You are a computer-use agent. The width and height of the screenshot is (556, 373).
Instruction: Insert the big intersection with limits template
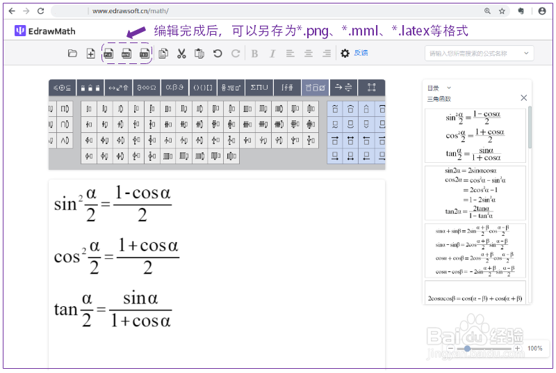[65, 124]
